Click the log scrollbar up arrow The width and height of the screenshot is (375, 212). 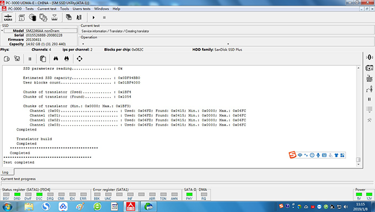(358, 68)
